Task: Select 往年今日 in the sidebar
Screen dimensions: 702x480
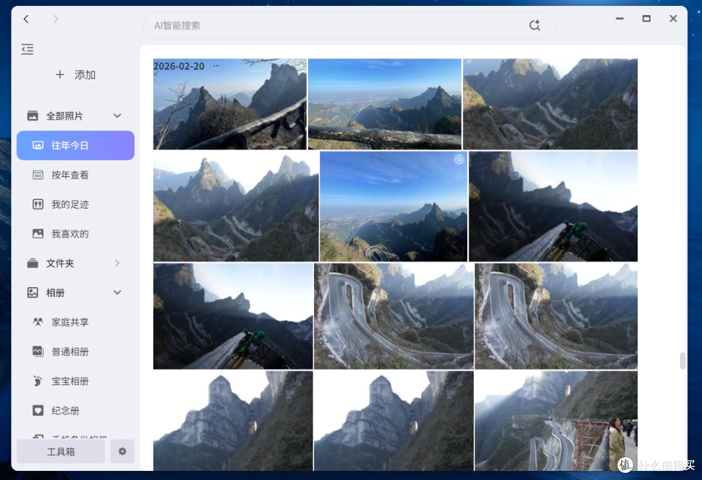Action: (75, 145)
